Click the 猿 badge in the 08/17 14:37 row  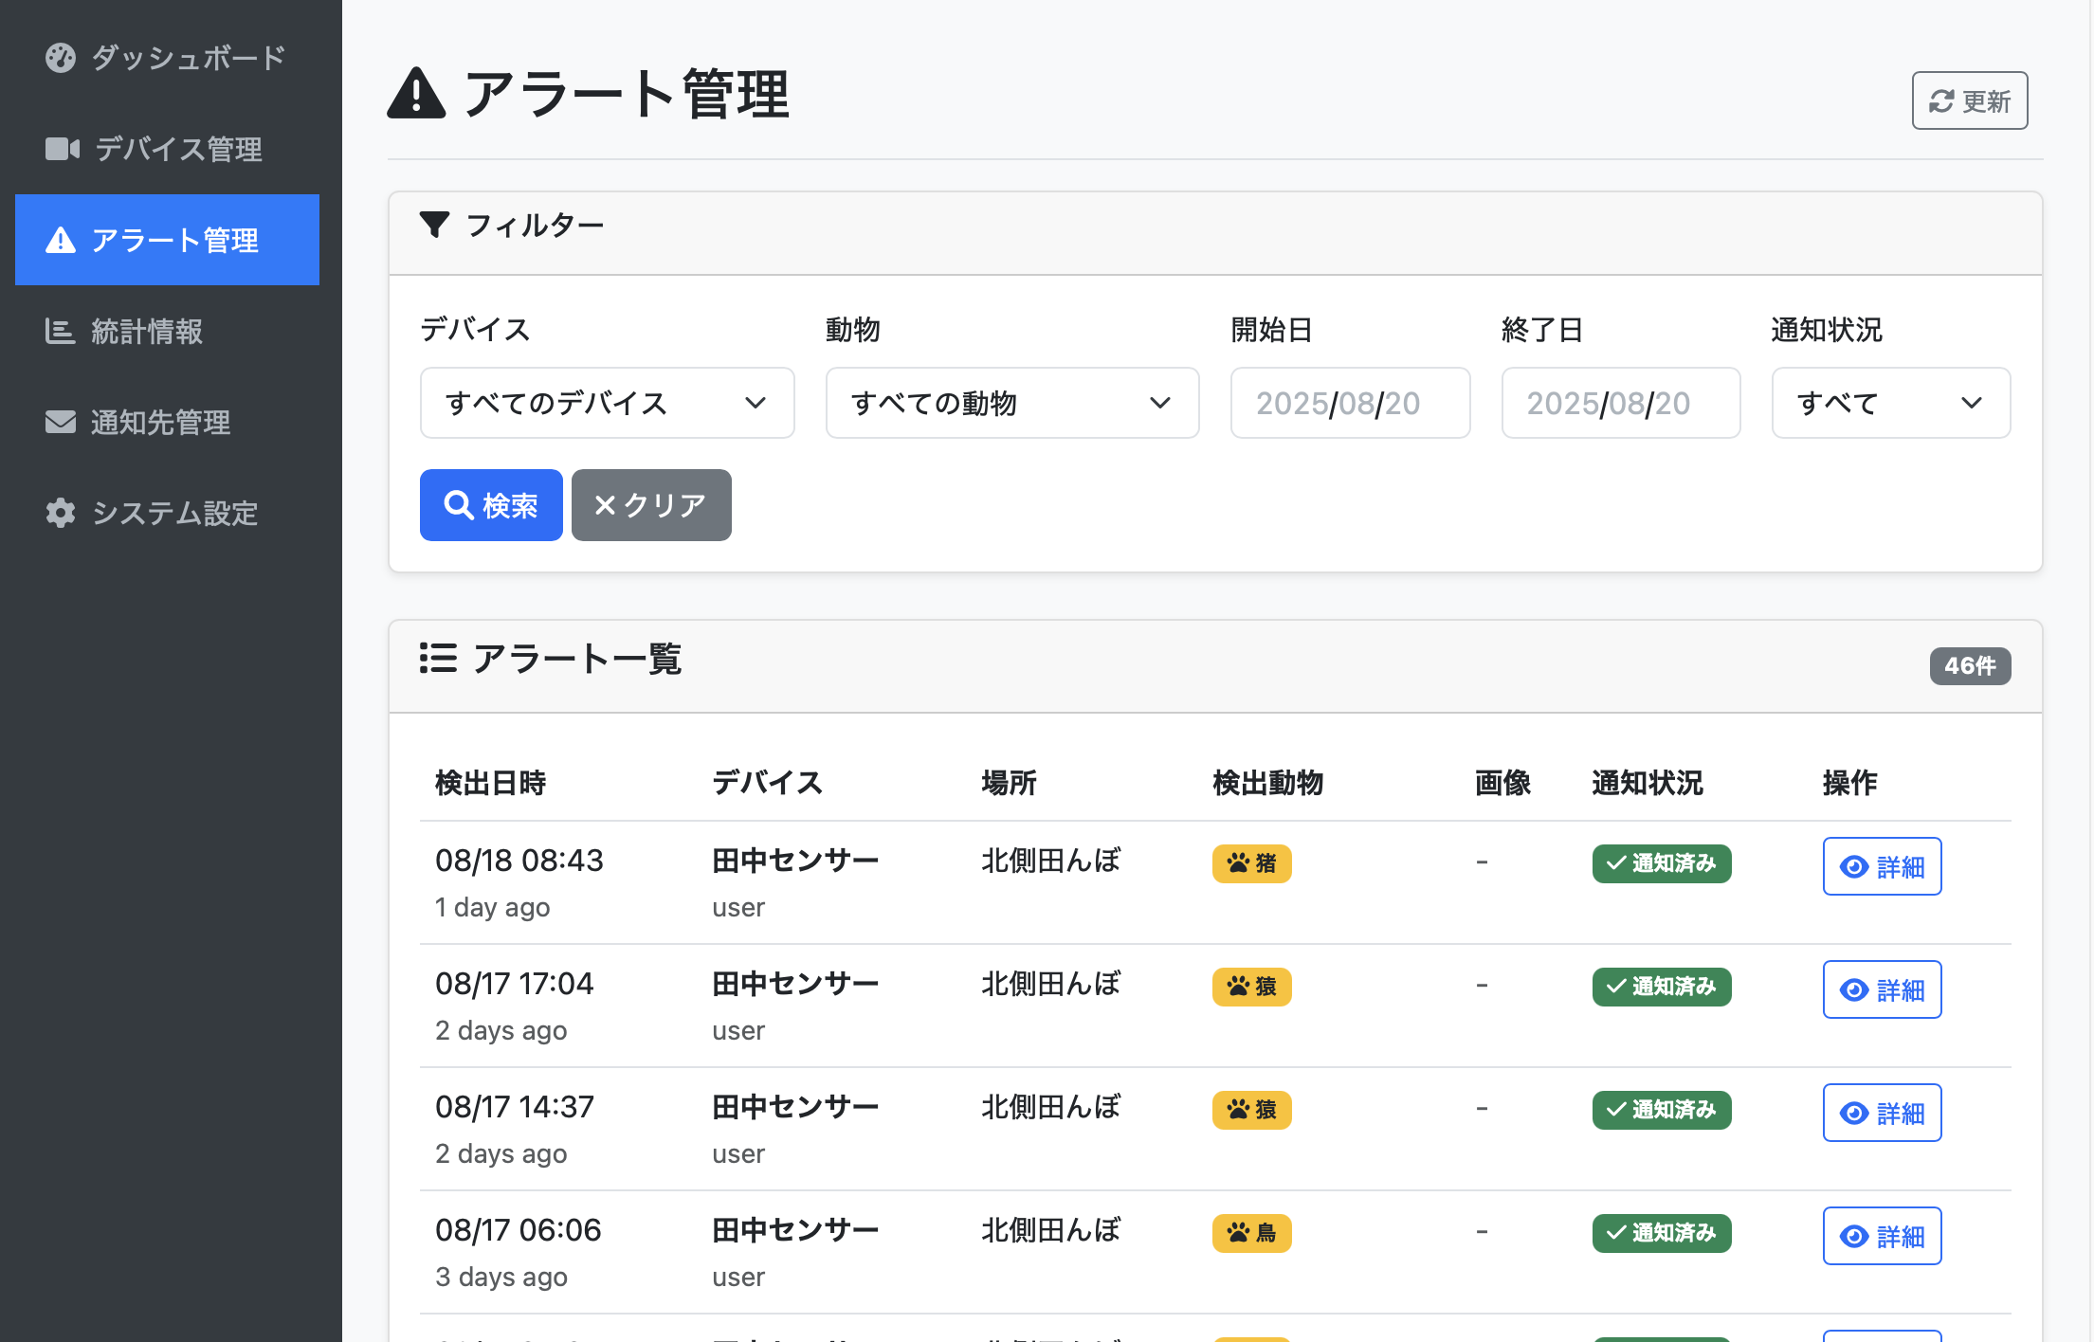coord(1251,1110)
